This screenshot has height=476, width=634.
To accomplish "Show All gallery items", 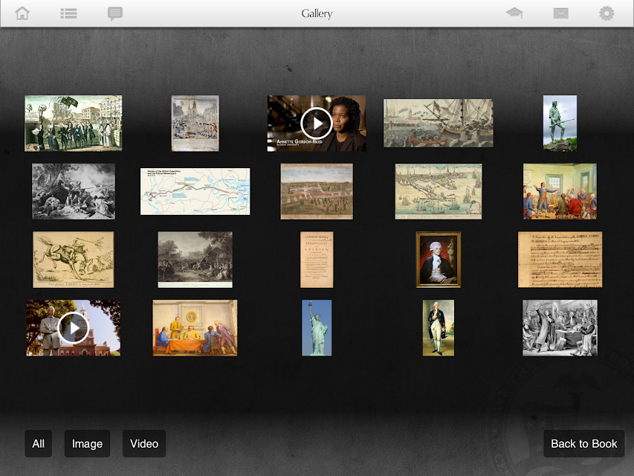I will [39, 443].
